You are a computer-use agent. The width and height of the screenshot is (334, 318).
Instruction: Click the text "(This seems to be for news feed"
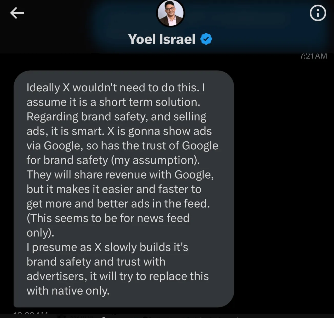click(x=108, y=218)
